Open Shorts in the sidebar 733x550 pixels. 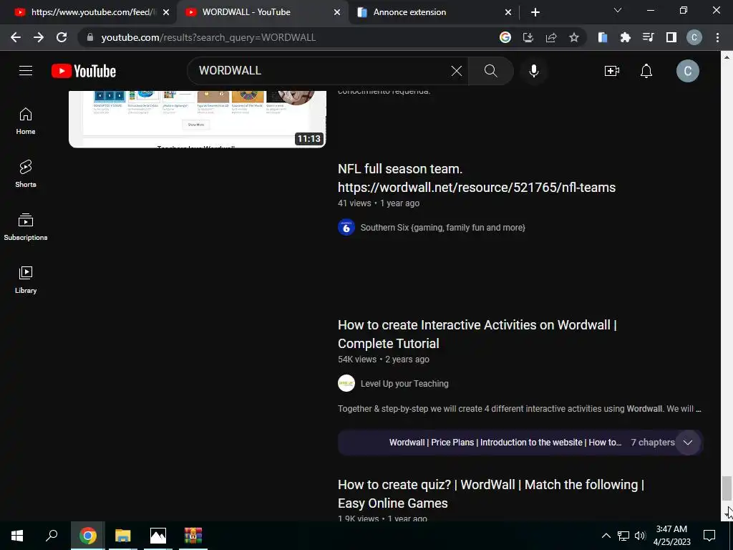coord(26,174)
